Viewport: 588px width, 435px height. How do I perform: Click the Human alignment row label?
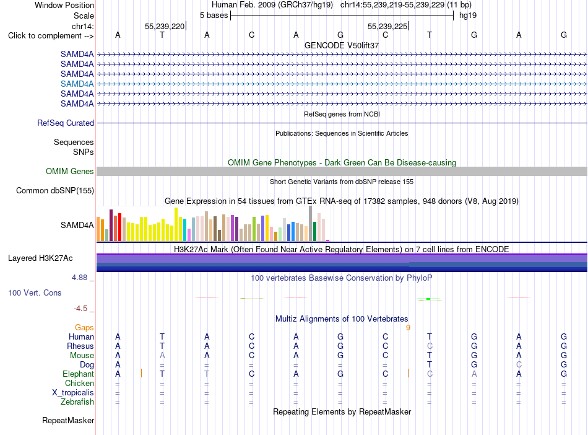pos(81,336)
